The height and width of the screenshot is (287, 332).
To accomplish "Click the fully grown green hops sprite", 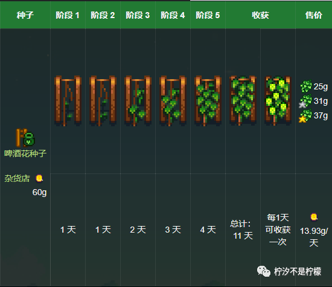I will [x=243, y=101].
